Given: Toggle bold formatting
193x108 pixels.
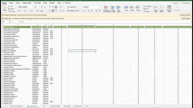Looking at the screenshot, I should point(19,11).
